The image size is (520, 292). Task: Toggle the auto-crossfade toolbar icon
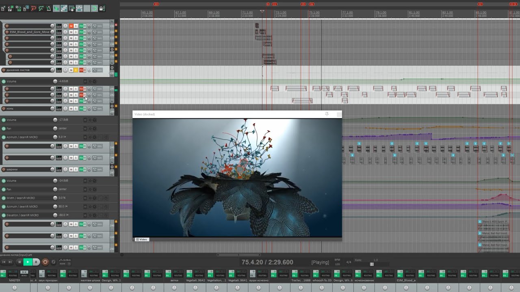(56, 9)
